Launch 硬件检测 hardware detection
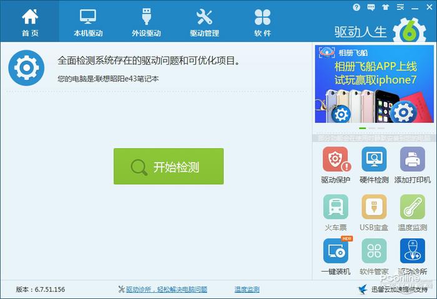Image resolution: width=437 pixels, height=299 pixels. click(x=374, y=160)
